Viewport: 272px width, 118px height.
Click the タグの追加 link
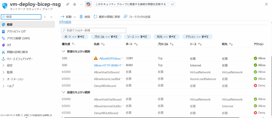coord(65,22)
